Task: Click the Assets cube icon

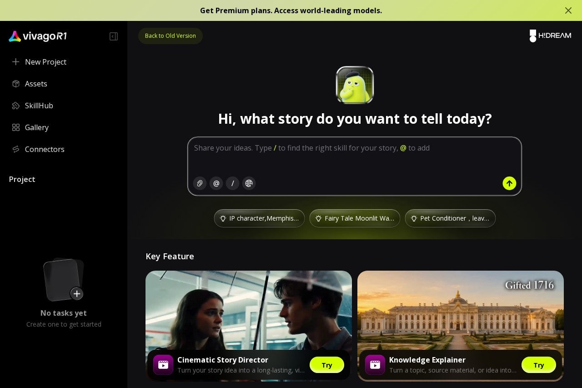Action: pyautogui.click(x=16, y=84)
